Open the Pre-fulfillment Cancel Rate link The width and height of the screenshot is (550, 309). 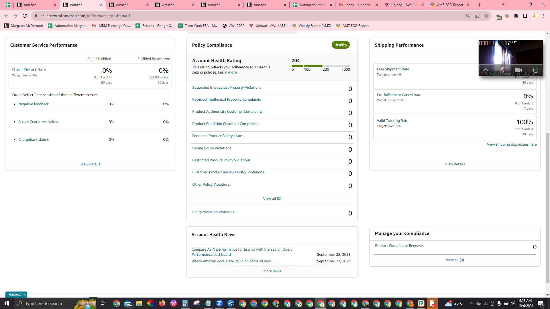point(399,95)
